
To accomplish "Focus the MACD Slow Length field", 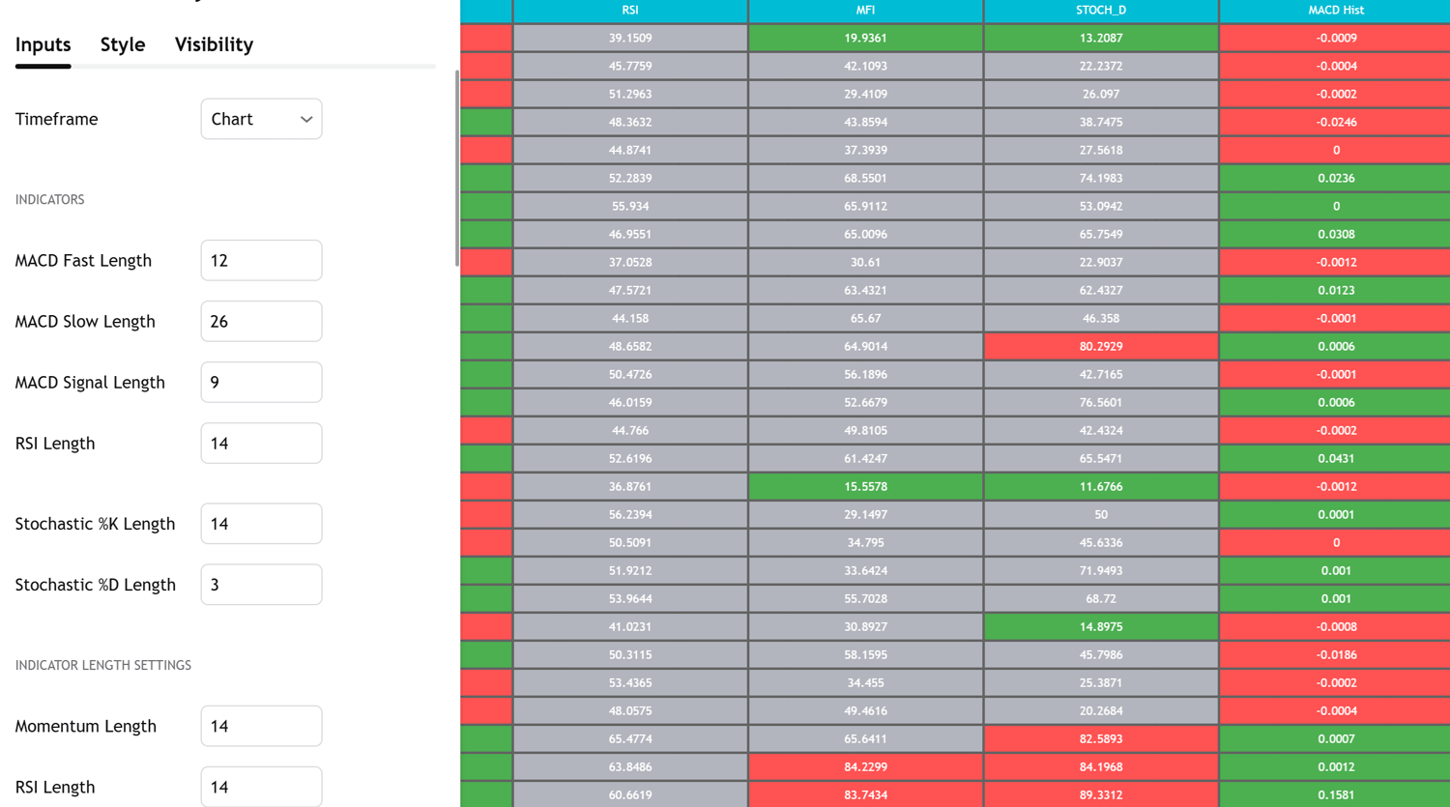I will click(x=261, y=321).
